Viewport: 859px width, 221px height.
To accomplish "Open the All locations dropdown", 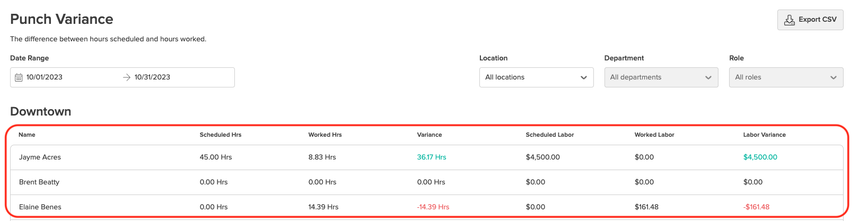I will pos(536,77).
